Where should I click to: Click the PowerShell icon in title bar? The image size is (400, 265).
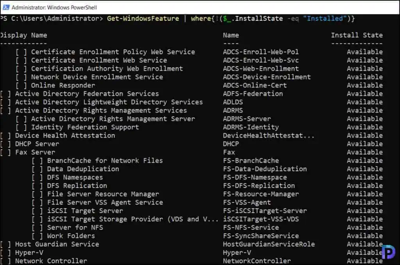(x=6, y=7)
